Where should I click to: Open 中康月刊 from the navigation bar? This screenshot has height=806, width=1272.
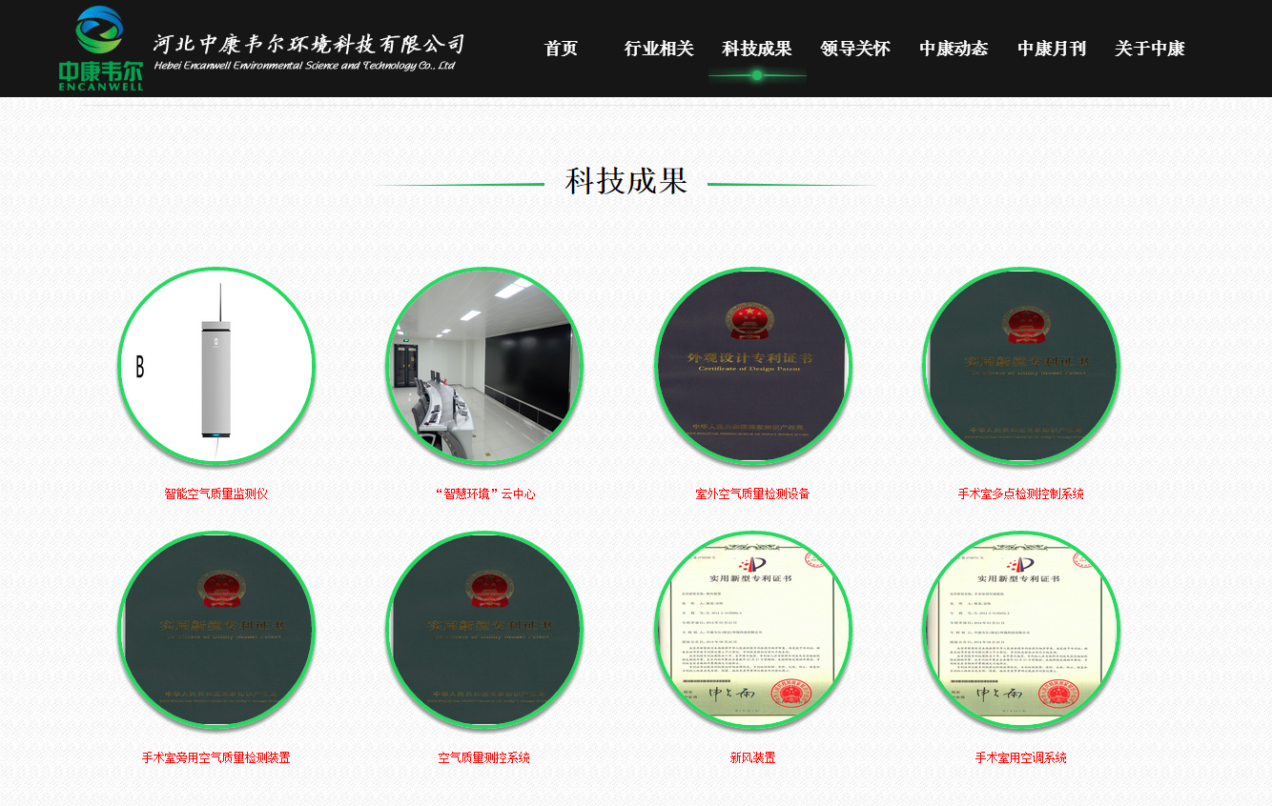(x=1052, y=49)
